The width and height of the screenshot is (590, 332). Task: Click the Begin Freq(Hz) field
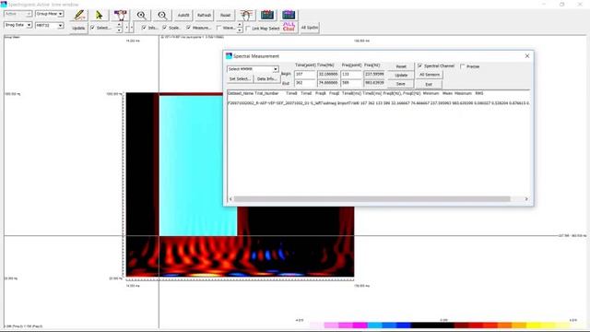click(x=374, y=74)
